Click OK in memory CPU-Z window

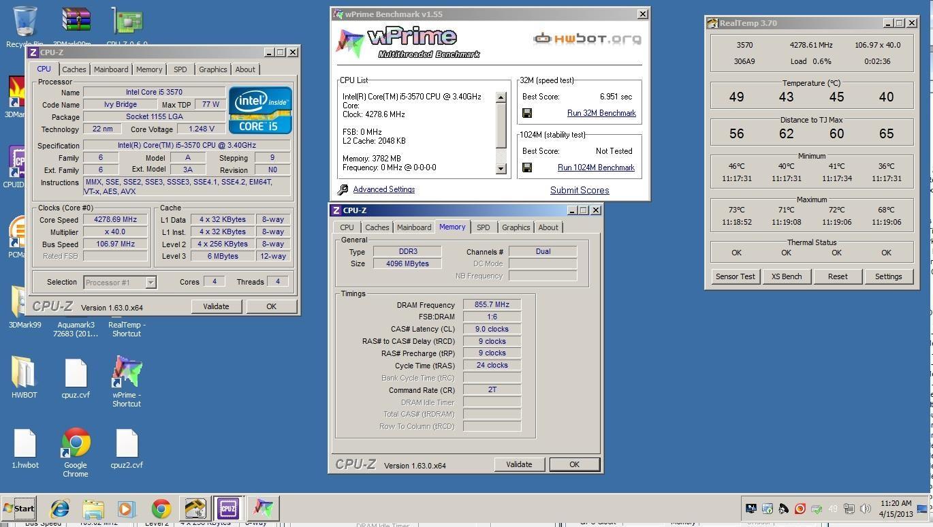(574, 464)
